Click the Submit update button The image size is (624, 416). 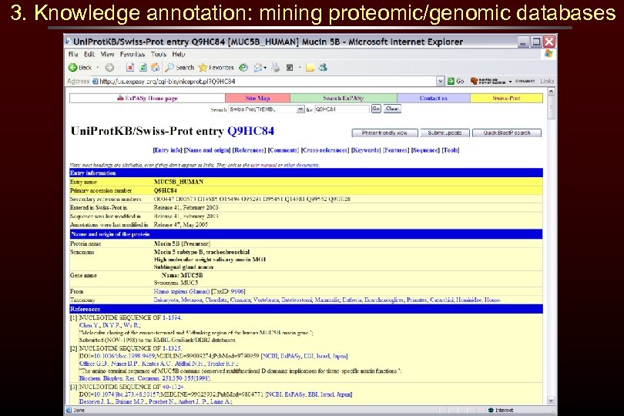tap(445, 133)
